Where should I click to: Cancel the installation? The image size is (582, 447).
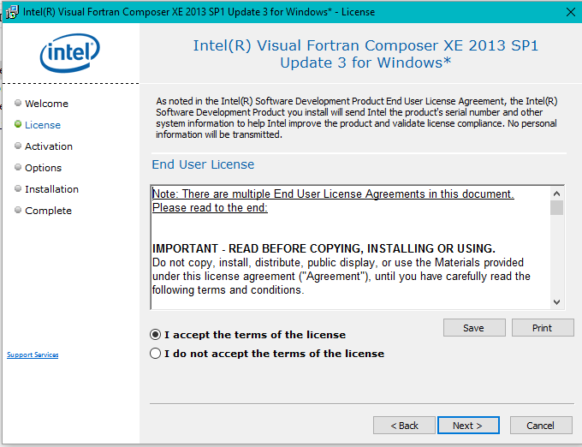540,426
